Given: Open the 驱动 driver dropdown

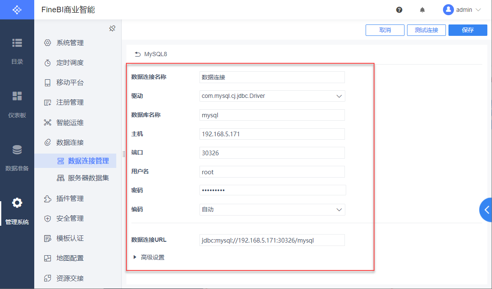Looking at the screenshot, I should 272,96.
